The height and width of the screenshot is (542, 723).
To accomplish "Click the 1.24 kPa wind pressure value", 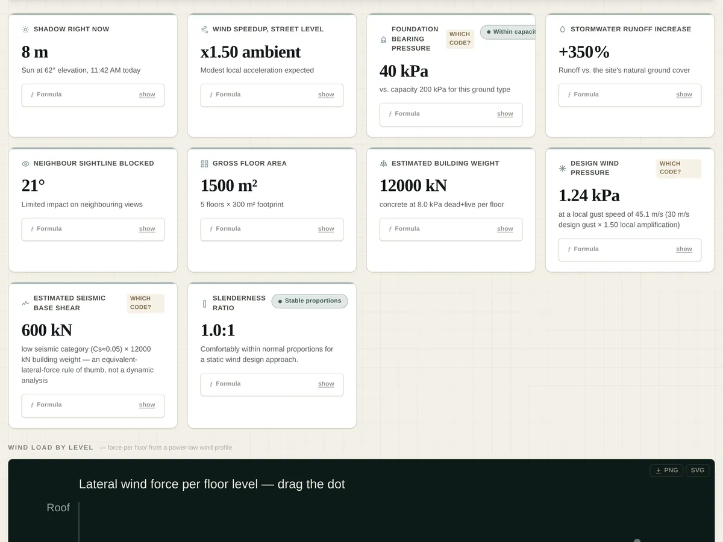I will point(589,196).
